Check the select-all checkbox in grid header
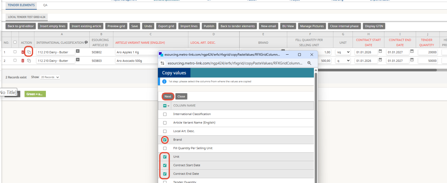Image resolution: width=447 pixels, height=183 pixels. (x=15, y=42)
